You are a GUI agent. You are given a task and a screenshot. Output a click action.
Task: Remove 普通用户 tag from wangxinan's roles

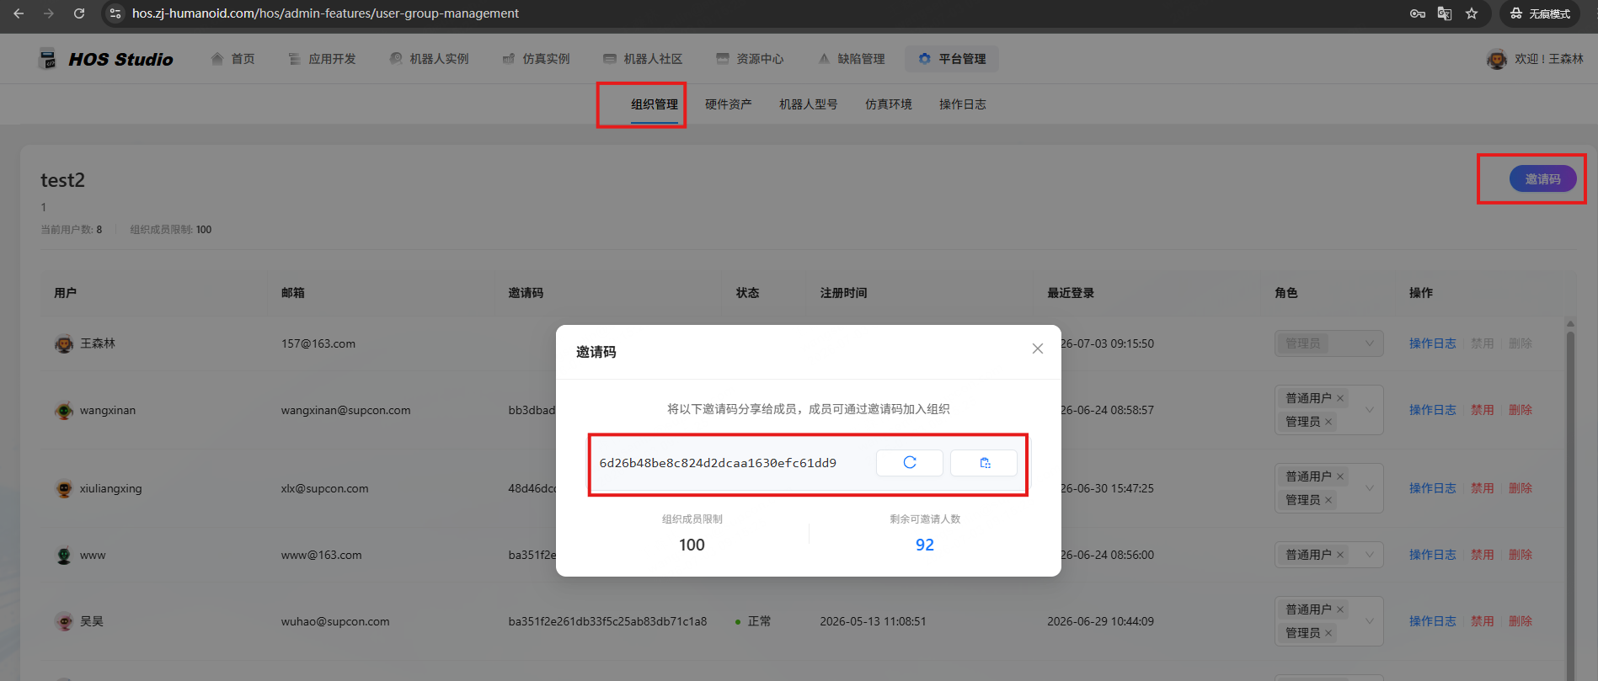tap(1340, 398)
